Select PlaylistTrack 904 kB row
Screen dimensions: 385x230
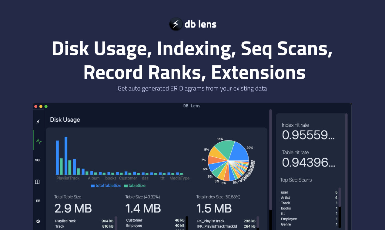84,221
